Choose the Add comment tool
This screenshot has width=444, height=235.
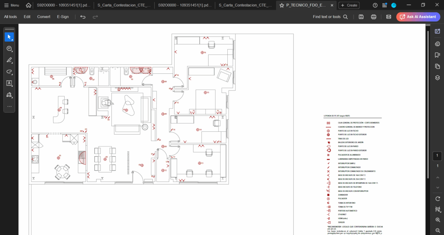click(9, 49)
